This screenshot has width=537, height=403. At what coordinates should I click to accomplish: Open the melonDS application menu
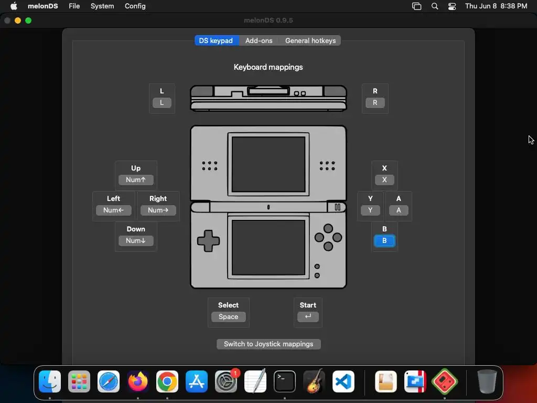[x=43, y=6]
